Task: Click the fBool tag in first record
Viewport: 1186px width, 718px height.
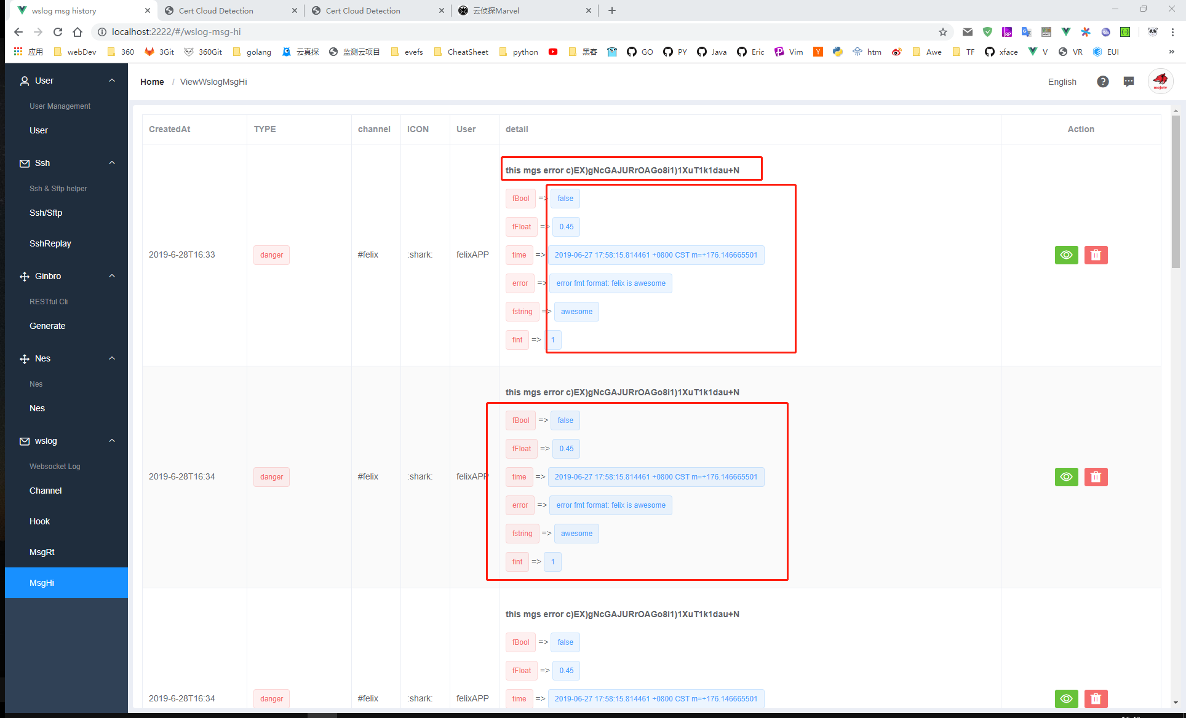Action: (520, 199)
